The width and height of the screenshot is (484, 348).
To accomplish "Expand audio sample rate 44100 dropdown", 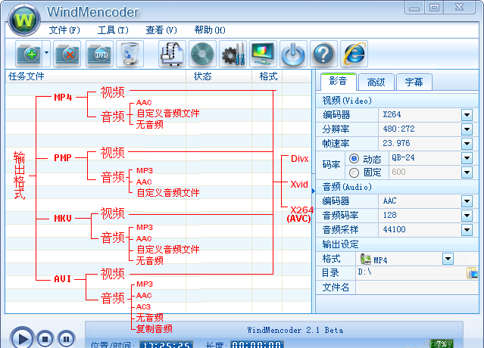I will coord(467,230).
